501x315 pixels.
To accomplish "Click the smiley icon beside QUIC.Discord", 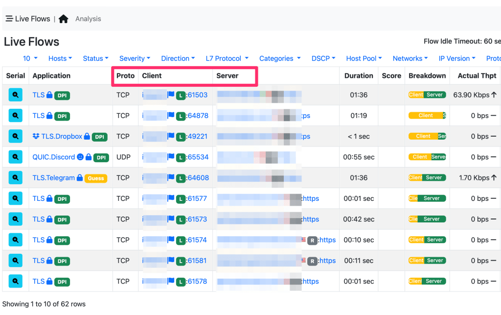I will 80,157.
